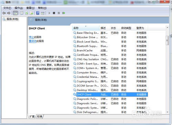The height and width of the screenshot is (125, 172).
Task: Open the blue Help toolbar icon
Action: pos(38,13)
